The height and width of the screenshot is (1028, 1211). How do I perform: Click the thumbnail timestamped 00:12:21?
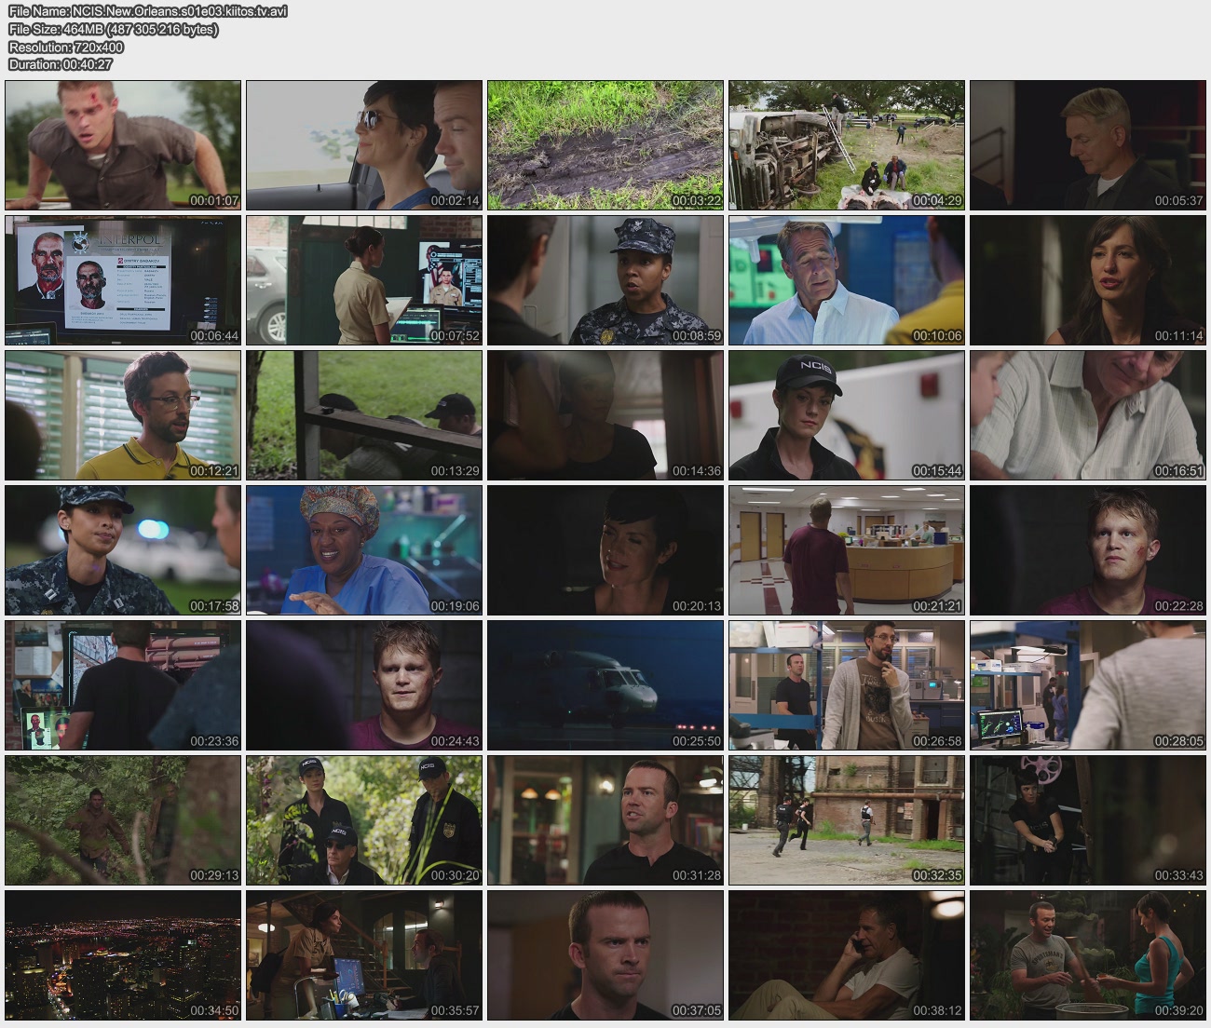pyautogui.click(x=123, y=415)
